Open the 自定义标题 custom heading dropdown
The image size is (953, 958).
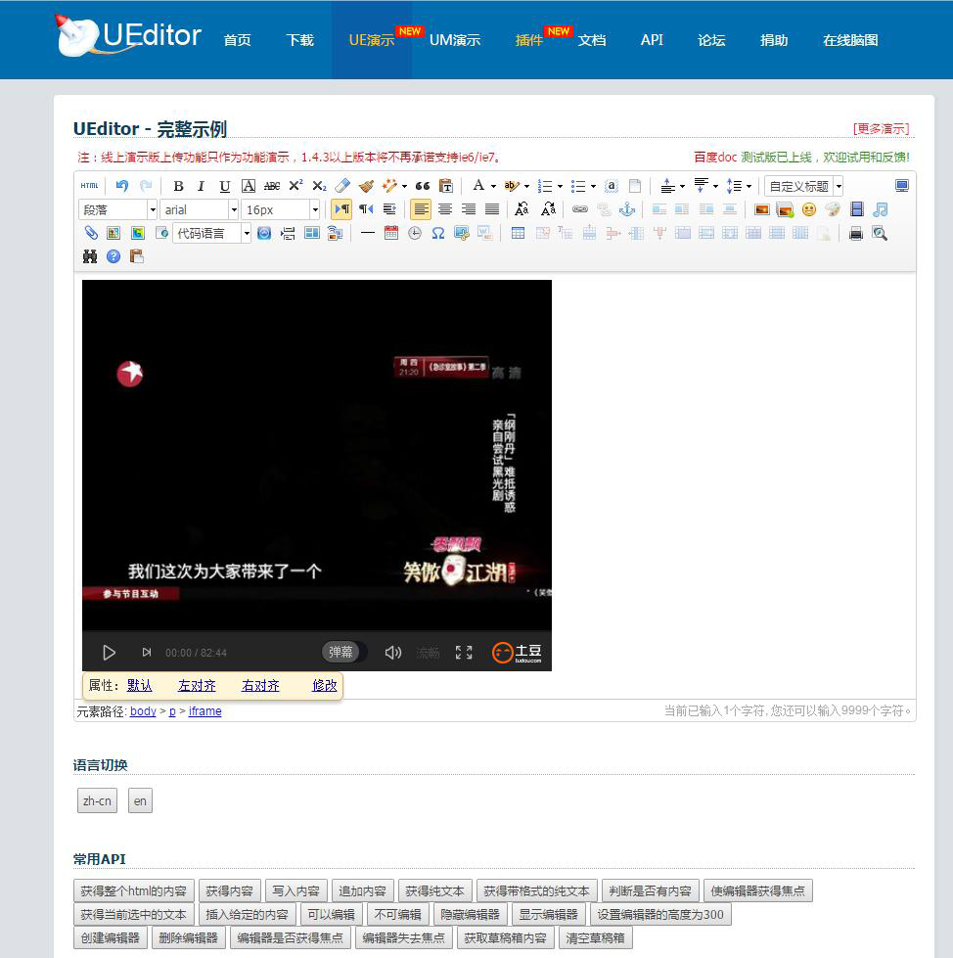(804, 186)
